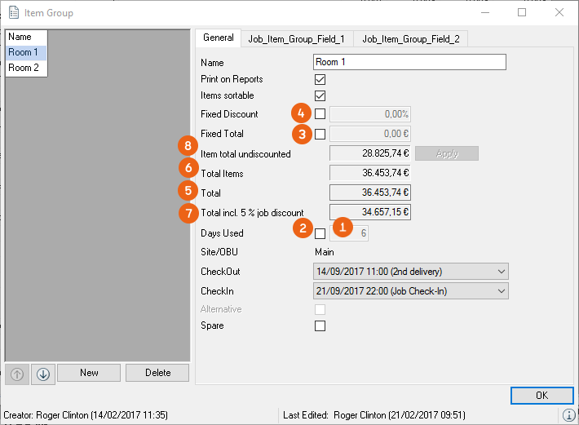Click the info icon in status bar

pos(567,415)
